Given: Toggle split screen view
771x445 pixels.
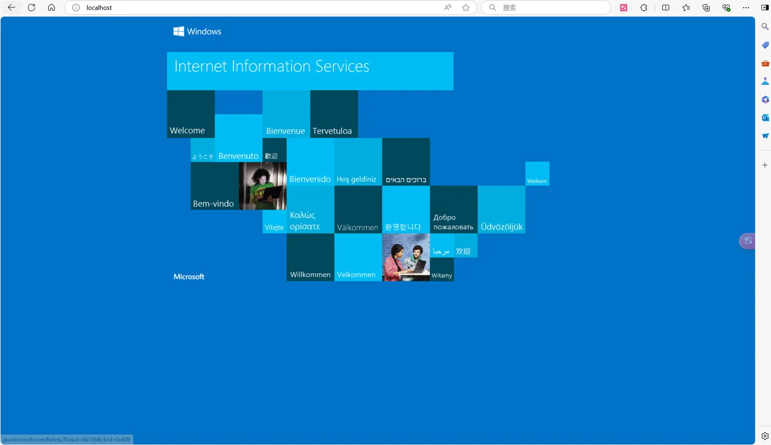Looking at the screenshot, I should [x=665, y=8].
